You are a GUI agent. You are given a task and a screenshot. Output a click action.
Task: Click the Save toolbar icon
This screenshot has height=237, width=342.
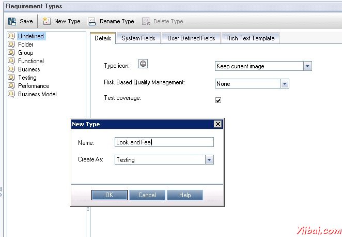click(12, 21)
